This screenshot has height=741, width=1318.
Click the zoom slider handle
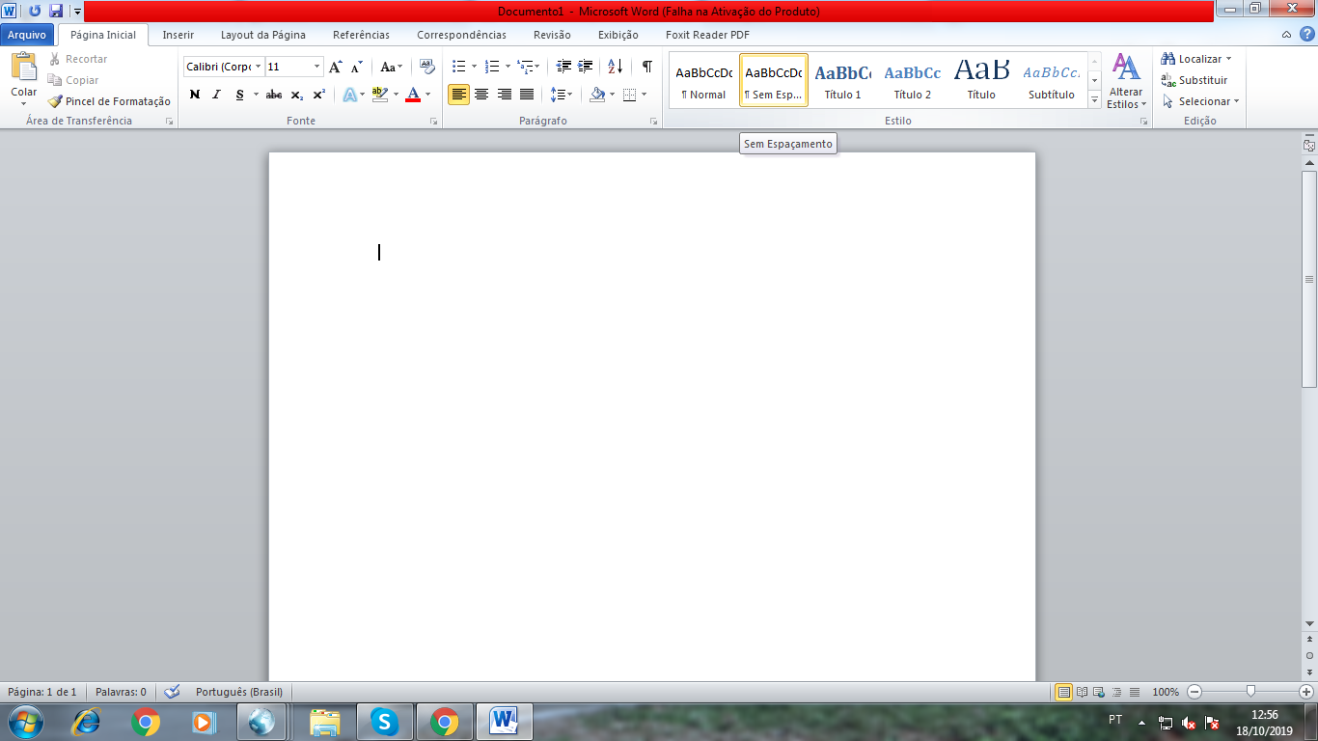(1250, 691)
